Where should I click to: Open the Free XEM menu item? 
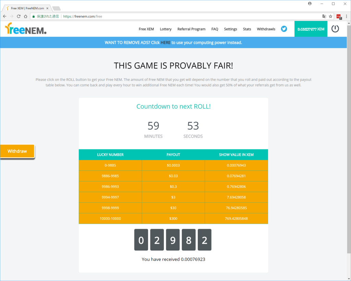tap(146, 29)
